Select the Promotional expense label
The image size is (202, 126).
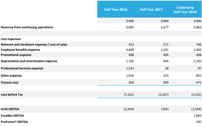[x=16, y=55]
